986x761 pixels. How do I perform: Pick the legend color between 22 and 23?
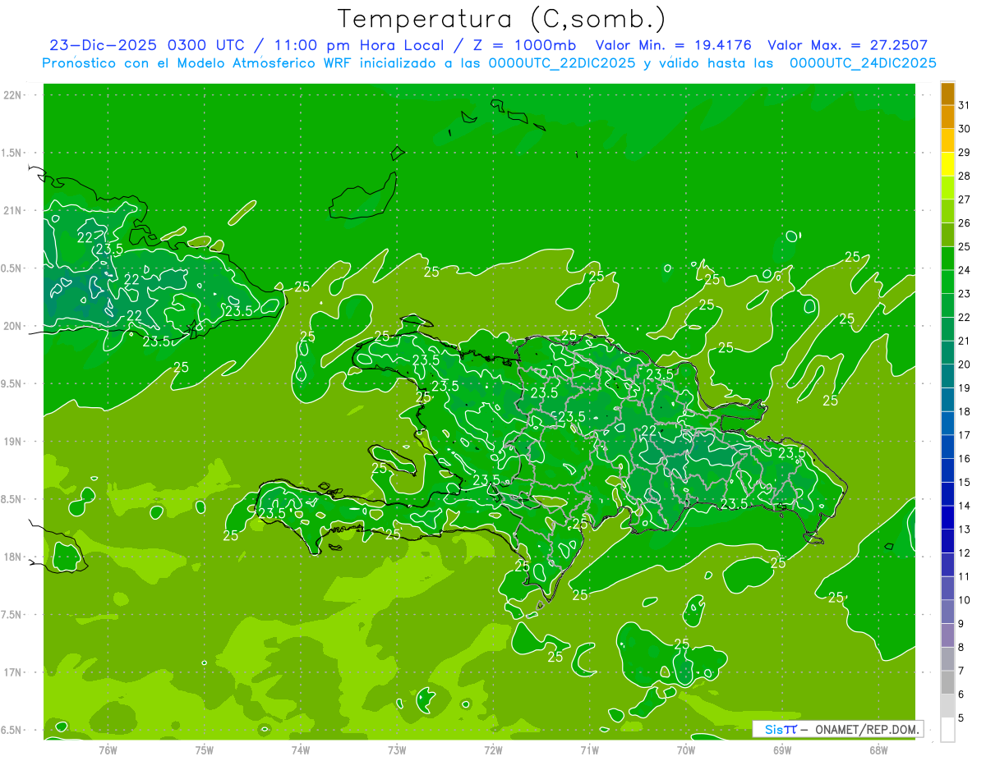(x=947, y=305)
